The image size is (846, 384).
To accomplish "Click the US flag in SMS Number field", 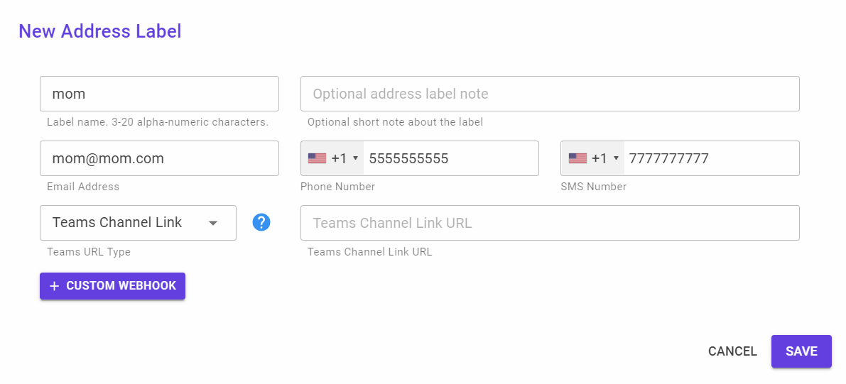I will pos(577,158).
